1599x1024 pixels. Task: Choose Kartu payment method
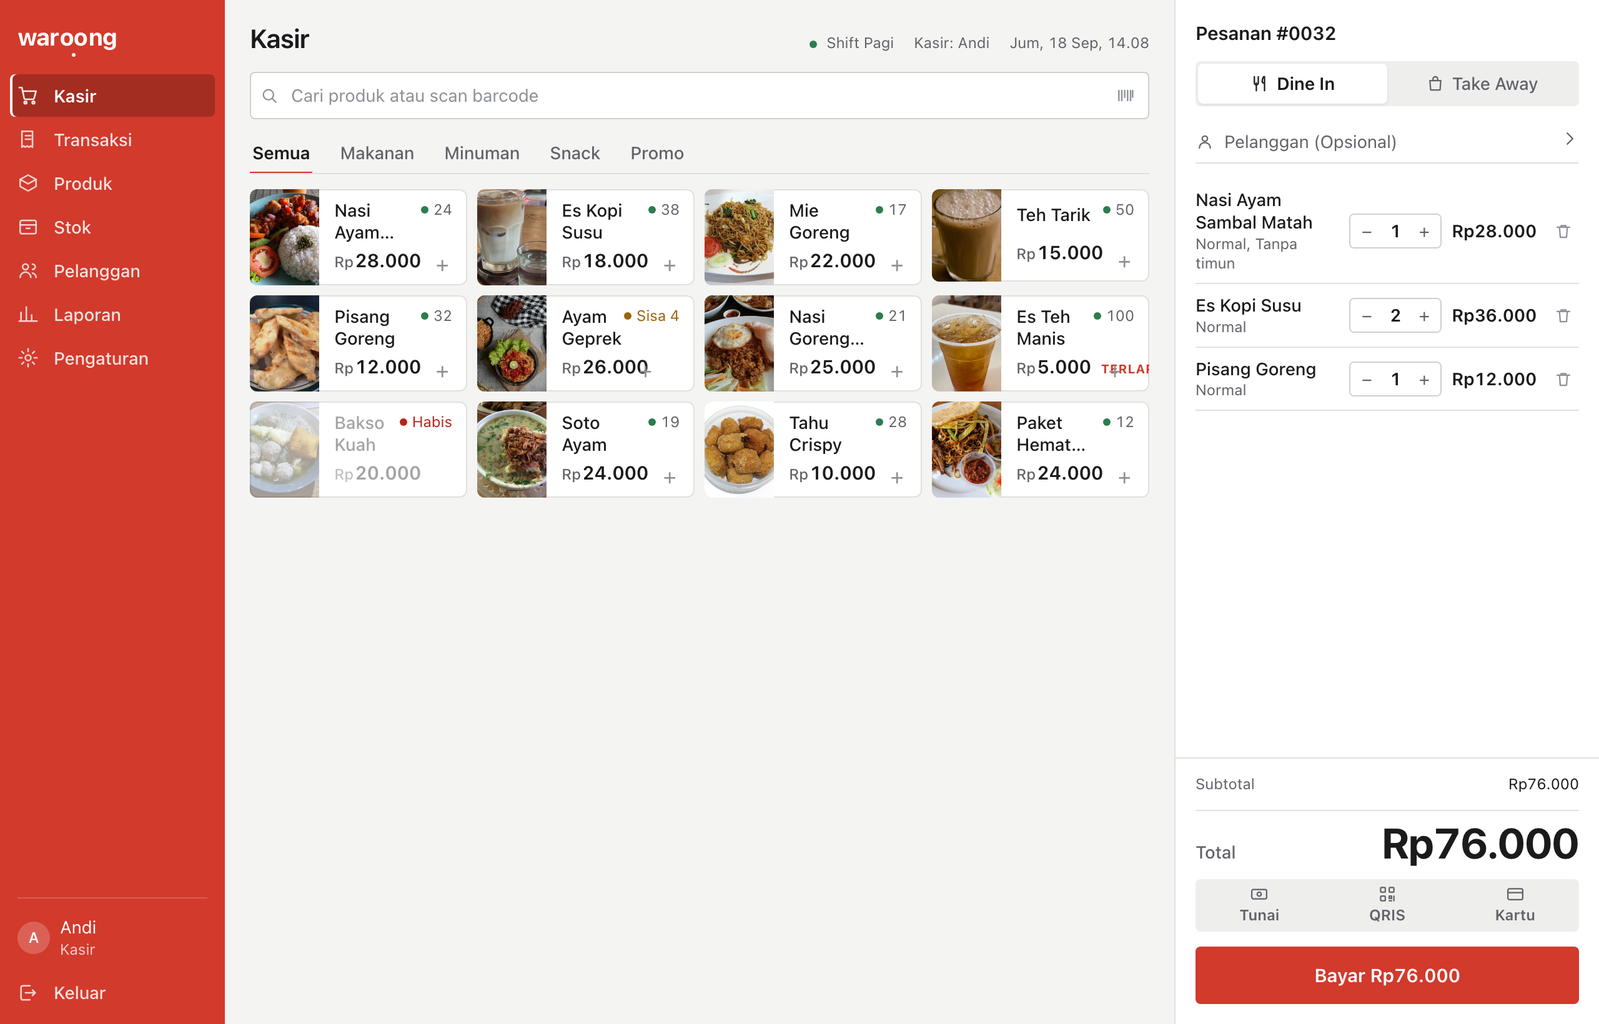(1515, 904)
